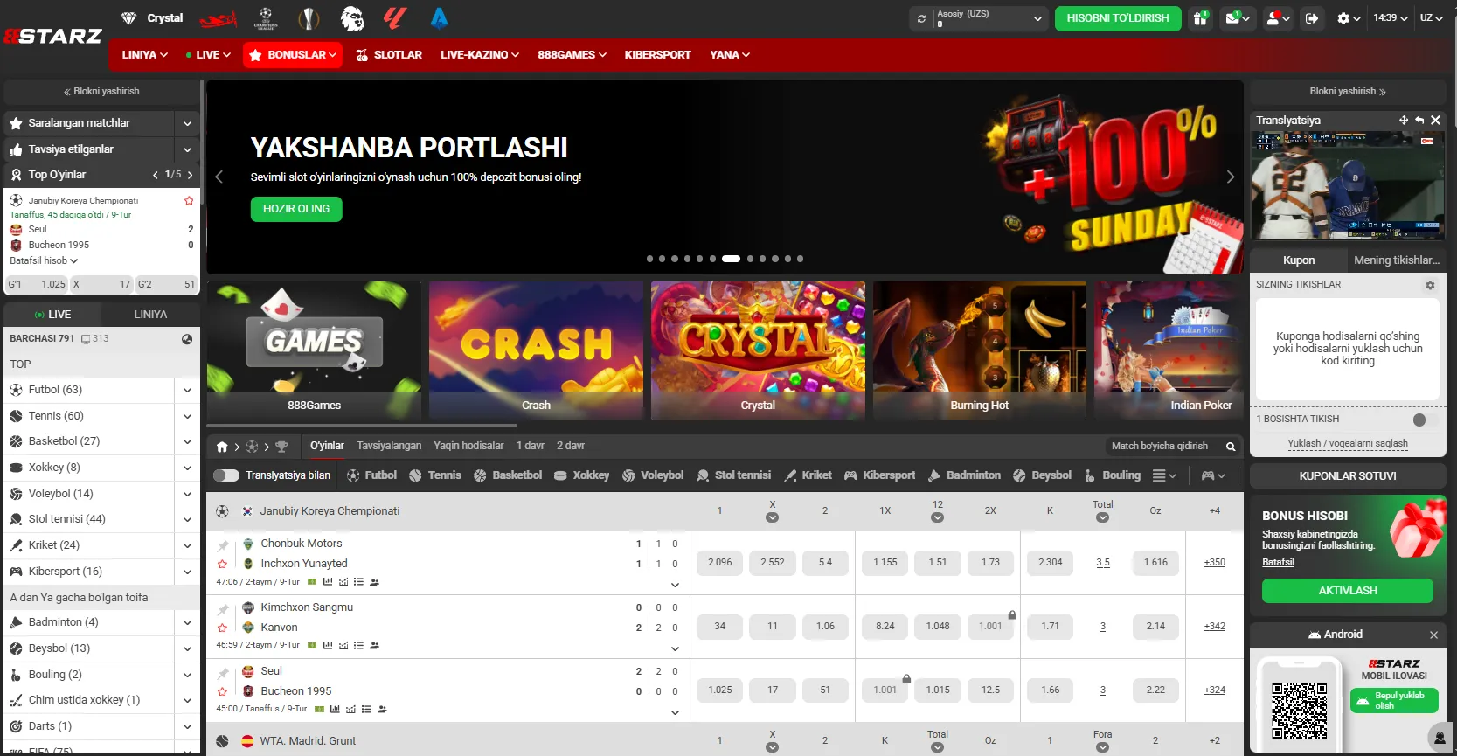Click HISOBNI TO'LDIRISH deposit button
Viewport: 1457px width, 756px height.
pos(1118,18)
